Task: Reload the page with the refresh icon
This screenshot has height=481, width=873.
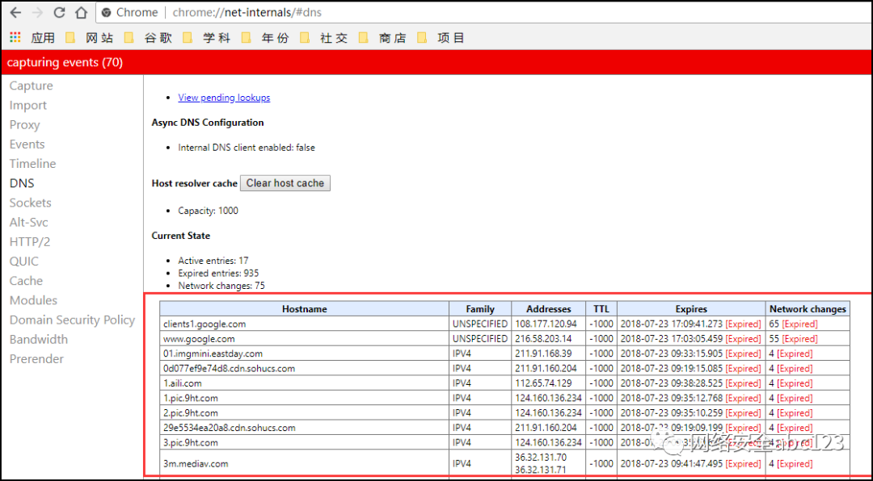Action: [59, 12]
